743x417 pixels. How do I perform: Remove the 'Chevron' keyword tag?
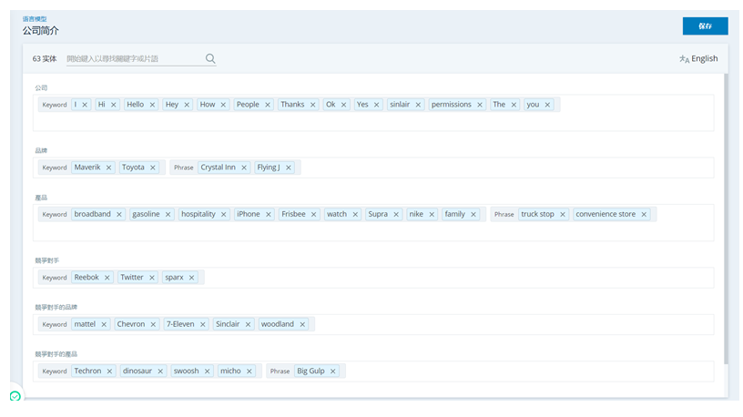[153, 325]
